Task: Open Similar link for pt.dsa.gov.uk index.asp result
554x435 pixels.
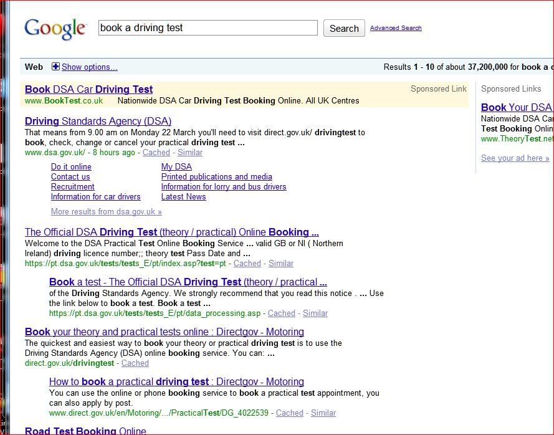Action: [x=281, y=263]
